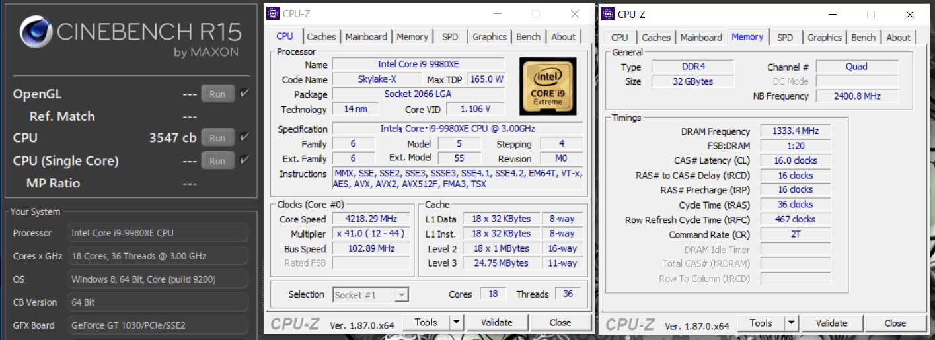Click the CPU-Z title icon in the left CPU-Z window
This screenshot has height=340, width=935.
[274, 13]
